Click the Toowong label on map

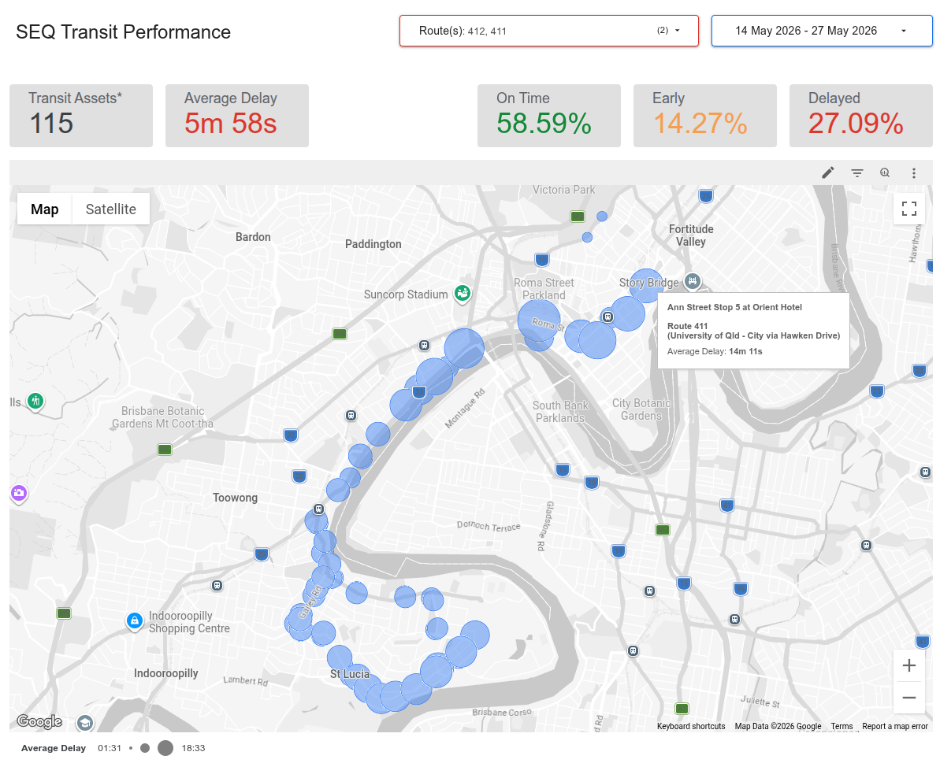[x=235, y=498]
